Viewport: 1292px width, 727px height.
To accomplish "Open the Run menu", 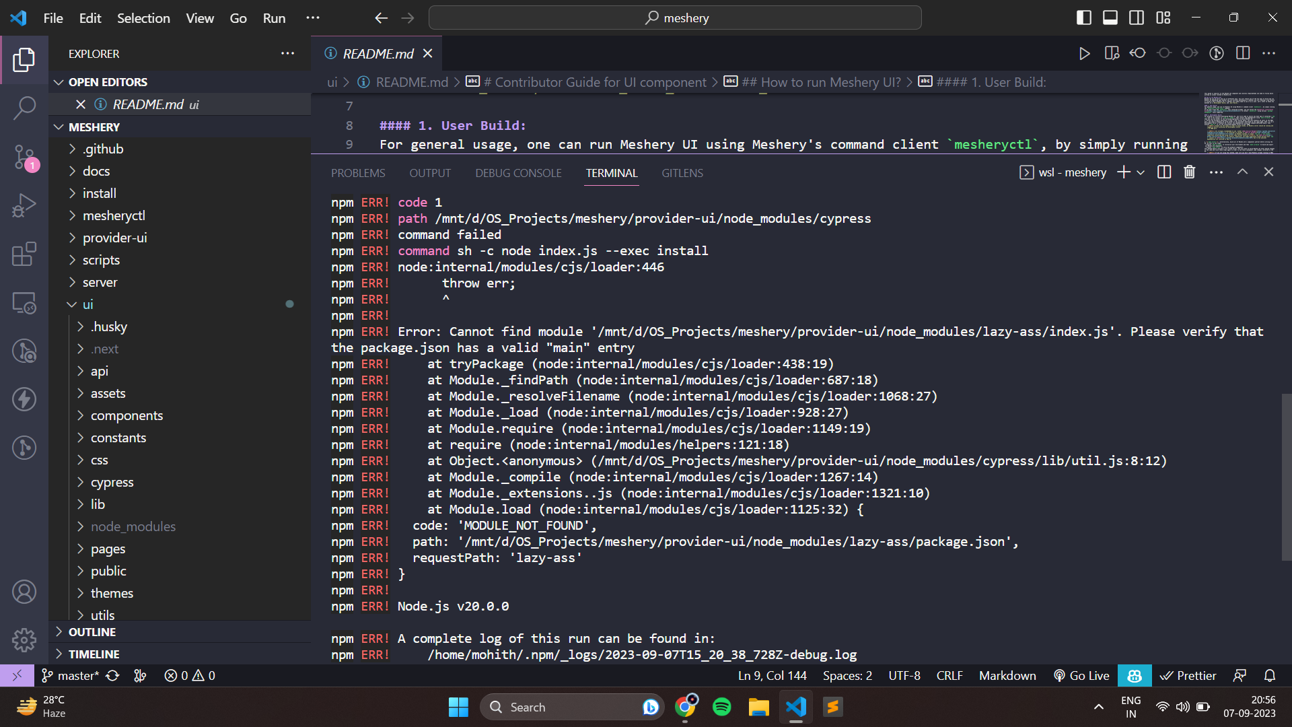I will coord(274,18).
